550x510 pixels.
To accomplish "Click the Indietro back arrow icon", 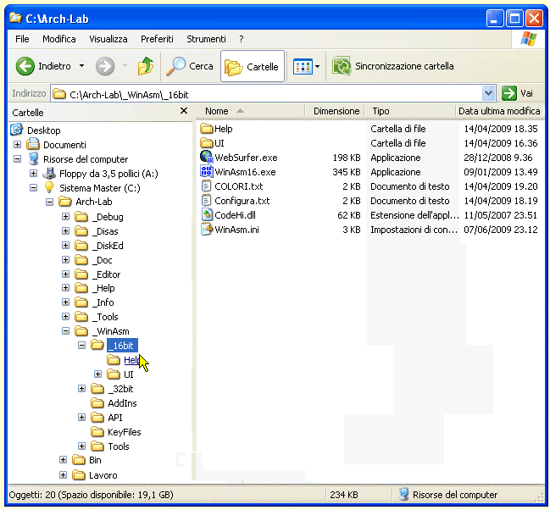I will 25,66.
